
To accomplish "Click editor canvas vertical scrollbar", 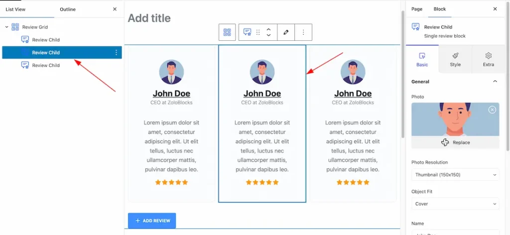I will [x=403, y=75].
